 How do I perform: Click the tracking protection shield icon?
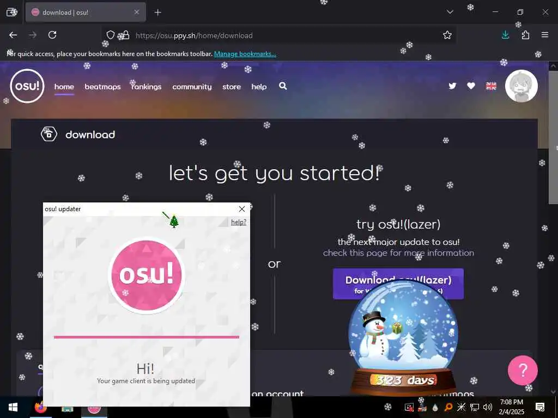111,35
